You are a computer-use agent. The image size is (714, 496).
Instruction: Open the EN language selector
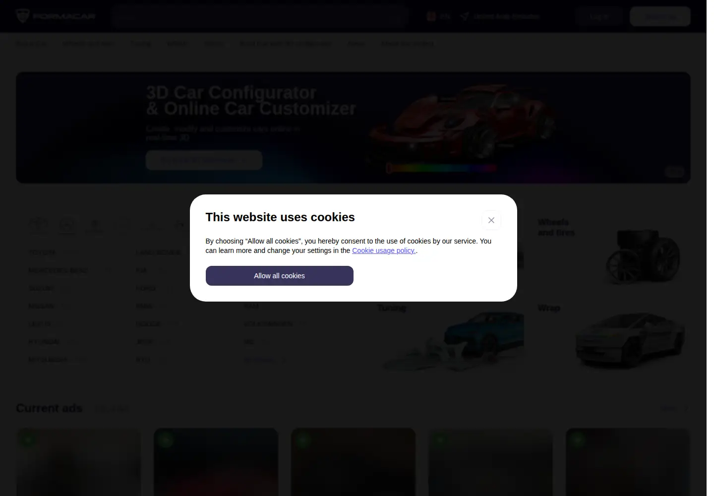tap(439, 16)
